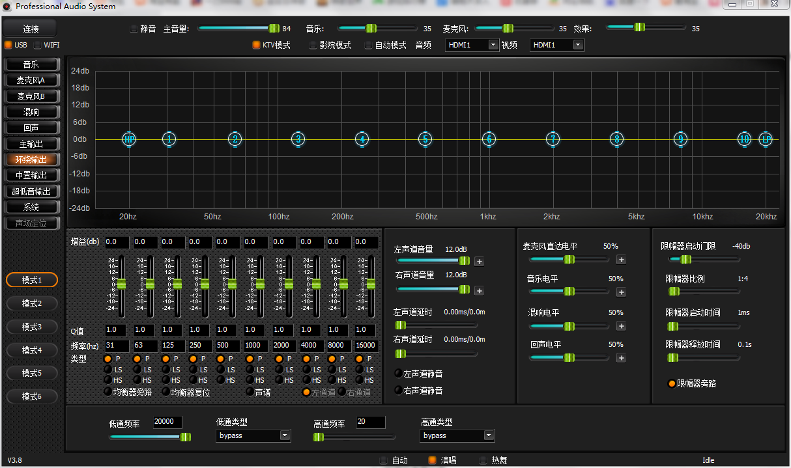Load preset 模式6
Screen dimensions: 791x468
(x=32, y=396)
